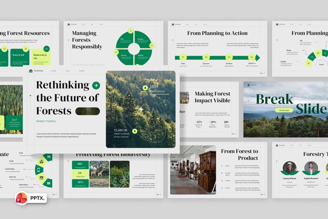Click the Paid Ads label
328x219 pixels.
tap(13, 177)
